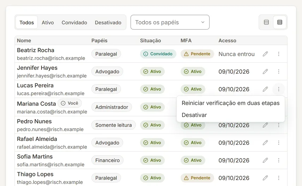This screenshot has width=302, height=186.
Task: Edit Thiago Lopes with pencil icon
Action: pos(265,178)
